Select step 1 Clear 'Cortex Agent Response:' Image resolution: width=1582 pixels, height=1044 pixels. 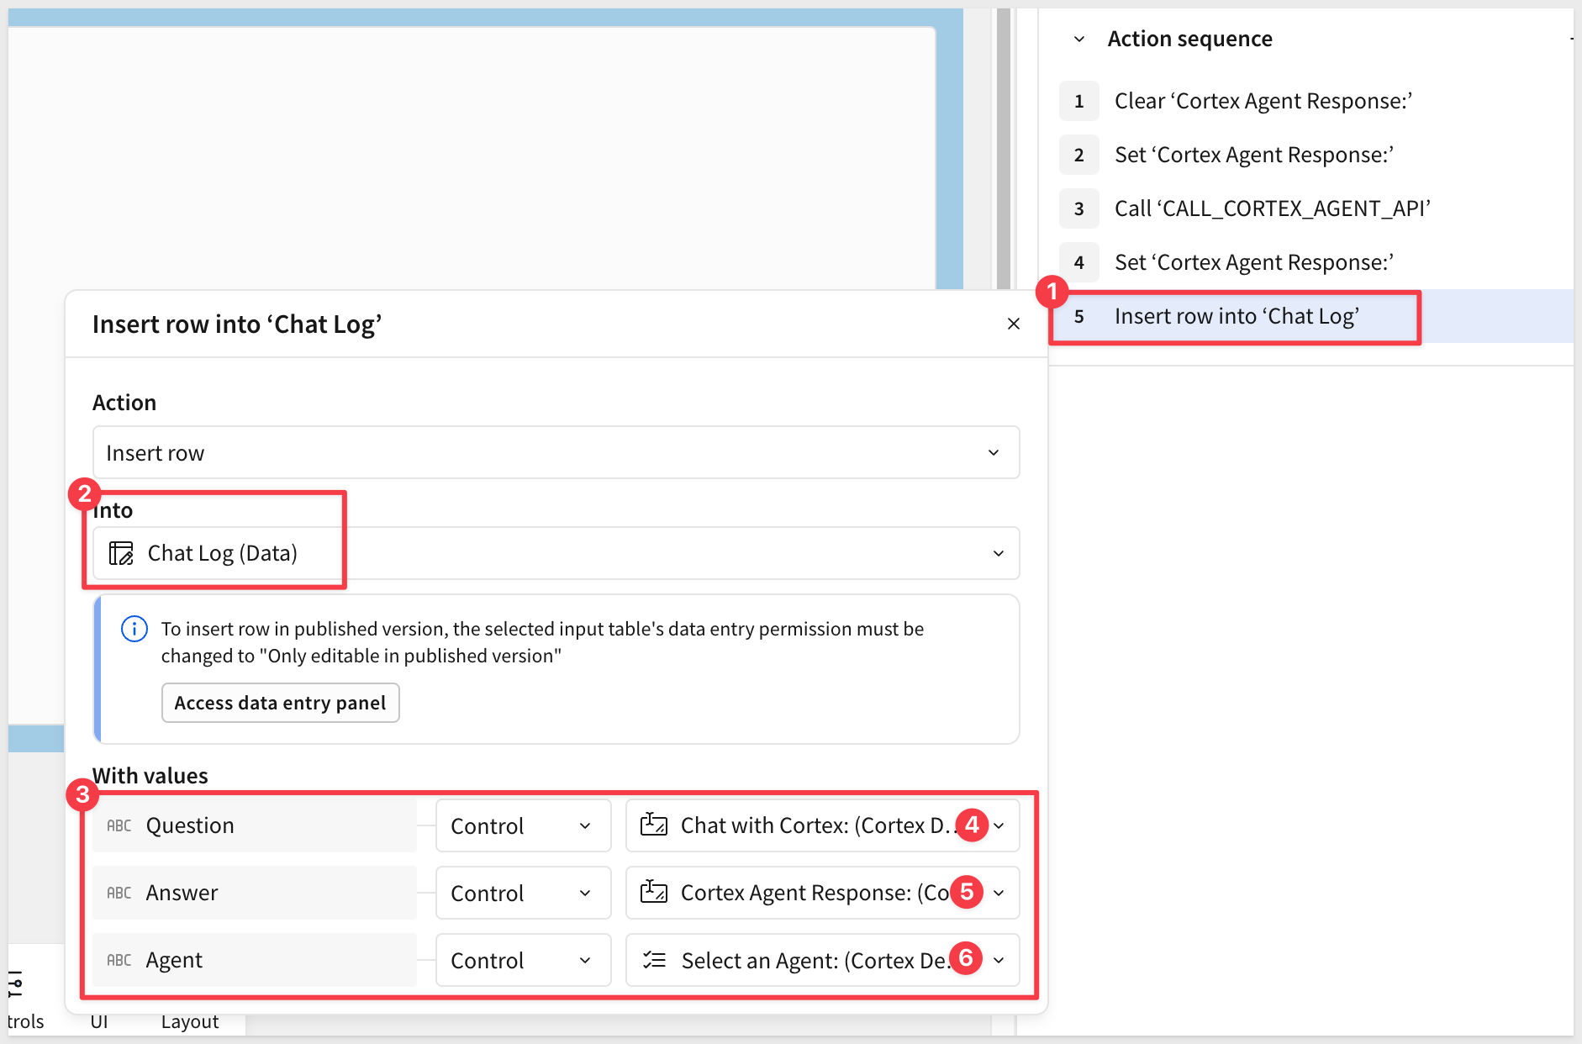(x=1263, y=101)
